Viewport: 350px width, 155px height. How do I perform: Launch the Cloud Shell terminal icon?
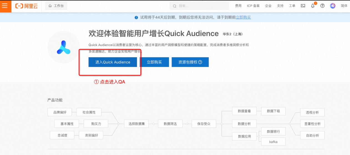coord(303,6)
